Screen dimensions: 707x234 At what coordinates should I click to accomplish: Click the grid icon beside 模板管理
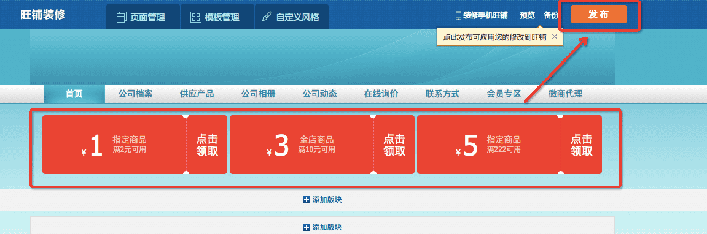pyautogui.click(x=195, y=18)
